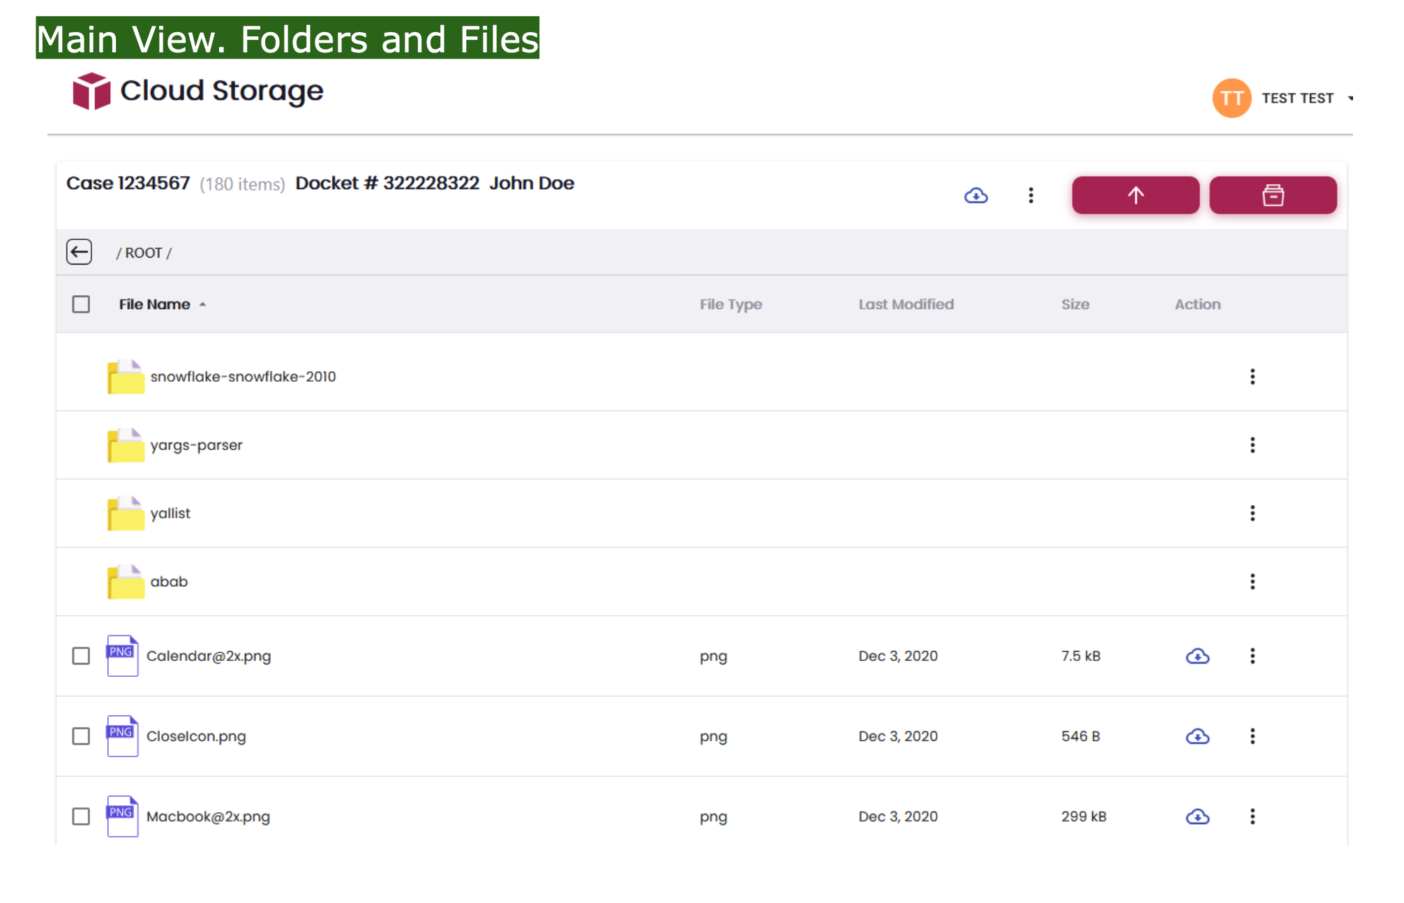This screenshot has height=903, width=1404.
Task: Click the Calendar@2x.png file name
Action: (x=209, y=656)
